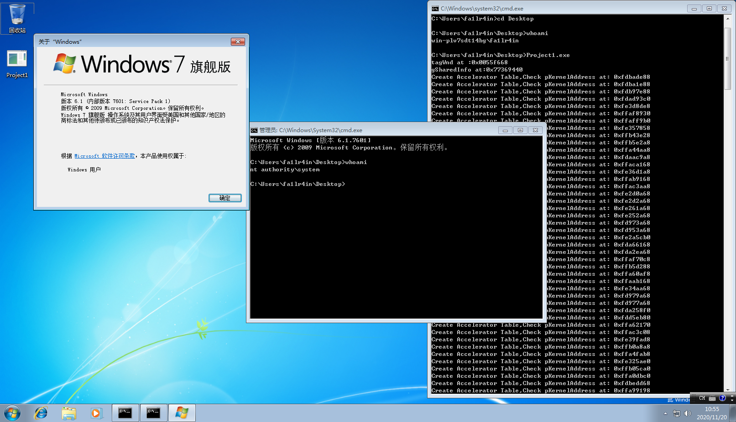
Task: Activate the About Windows flag taskbar button
Action: coord(182,413)
